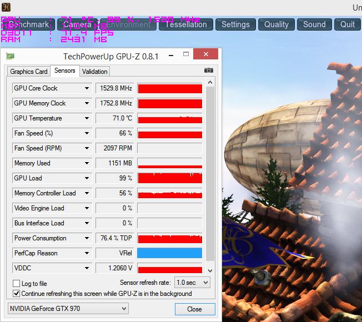Click the GPU-Z Close button
Viewport: 362px width, 322px height.
tap(195, 309)
